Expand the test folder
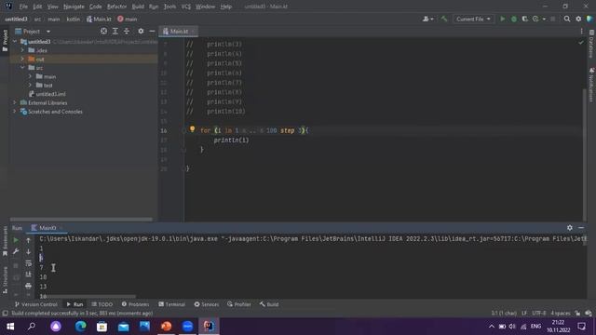This screenshot has height=335, width=596. tap(30, 85)
